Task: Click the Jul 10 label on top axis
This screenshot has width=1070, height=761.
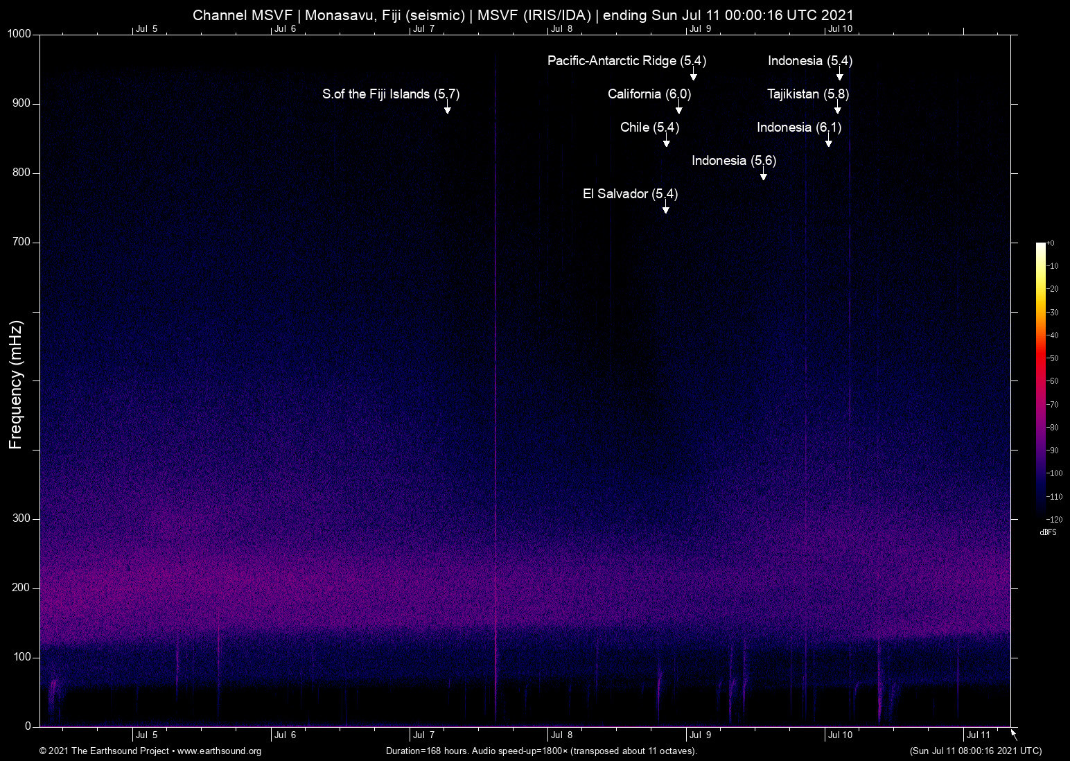Action: click(x=839, y=28)
